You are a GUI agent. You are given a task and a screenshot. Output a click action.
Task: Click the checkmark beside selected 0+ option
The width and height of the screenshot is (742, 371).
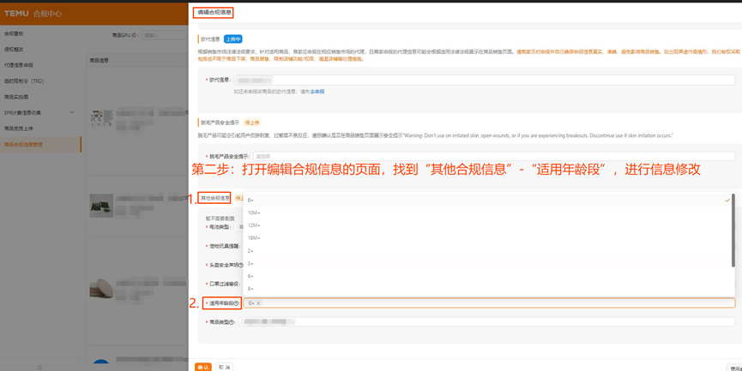click(727, 200)
